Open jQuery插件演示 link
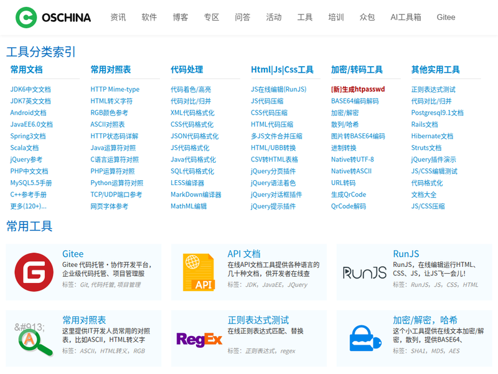498x374 pixels. [433, 160]
